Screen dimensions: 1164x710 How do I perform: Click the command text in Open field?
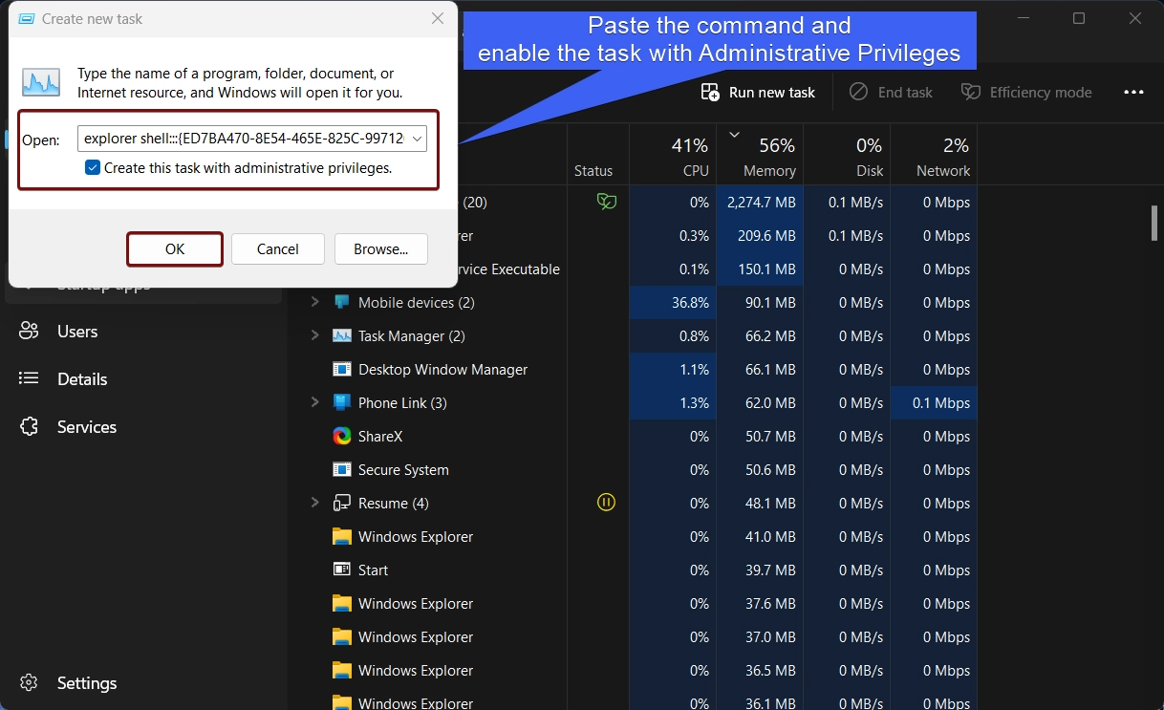tap(244, 140)
